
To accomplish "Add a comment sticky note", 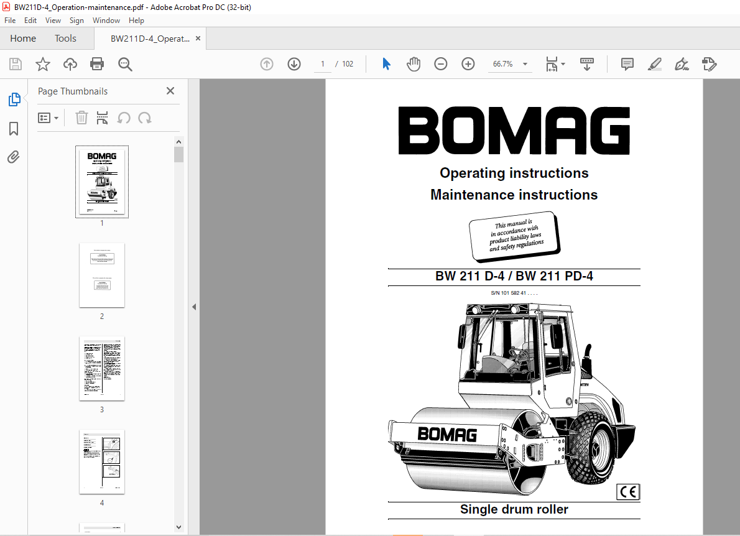I will [x=627, y=63].
